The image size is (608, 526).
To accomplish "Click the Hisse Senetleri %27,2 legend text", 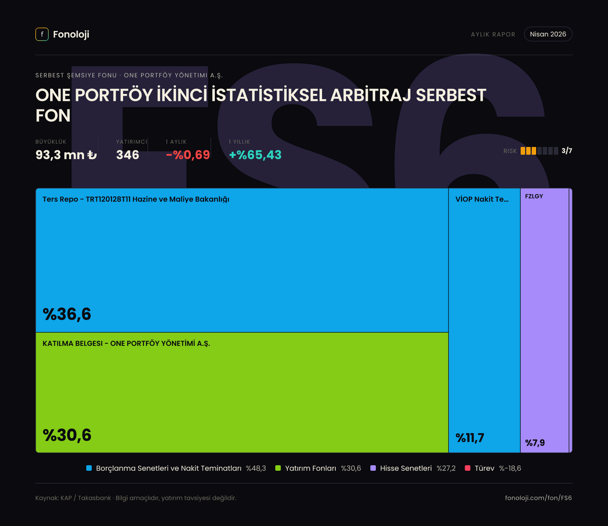I will (x=418, y=468).
